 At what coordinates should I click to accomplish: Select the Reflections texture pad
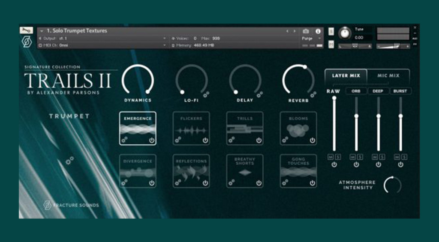192,171
